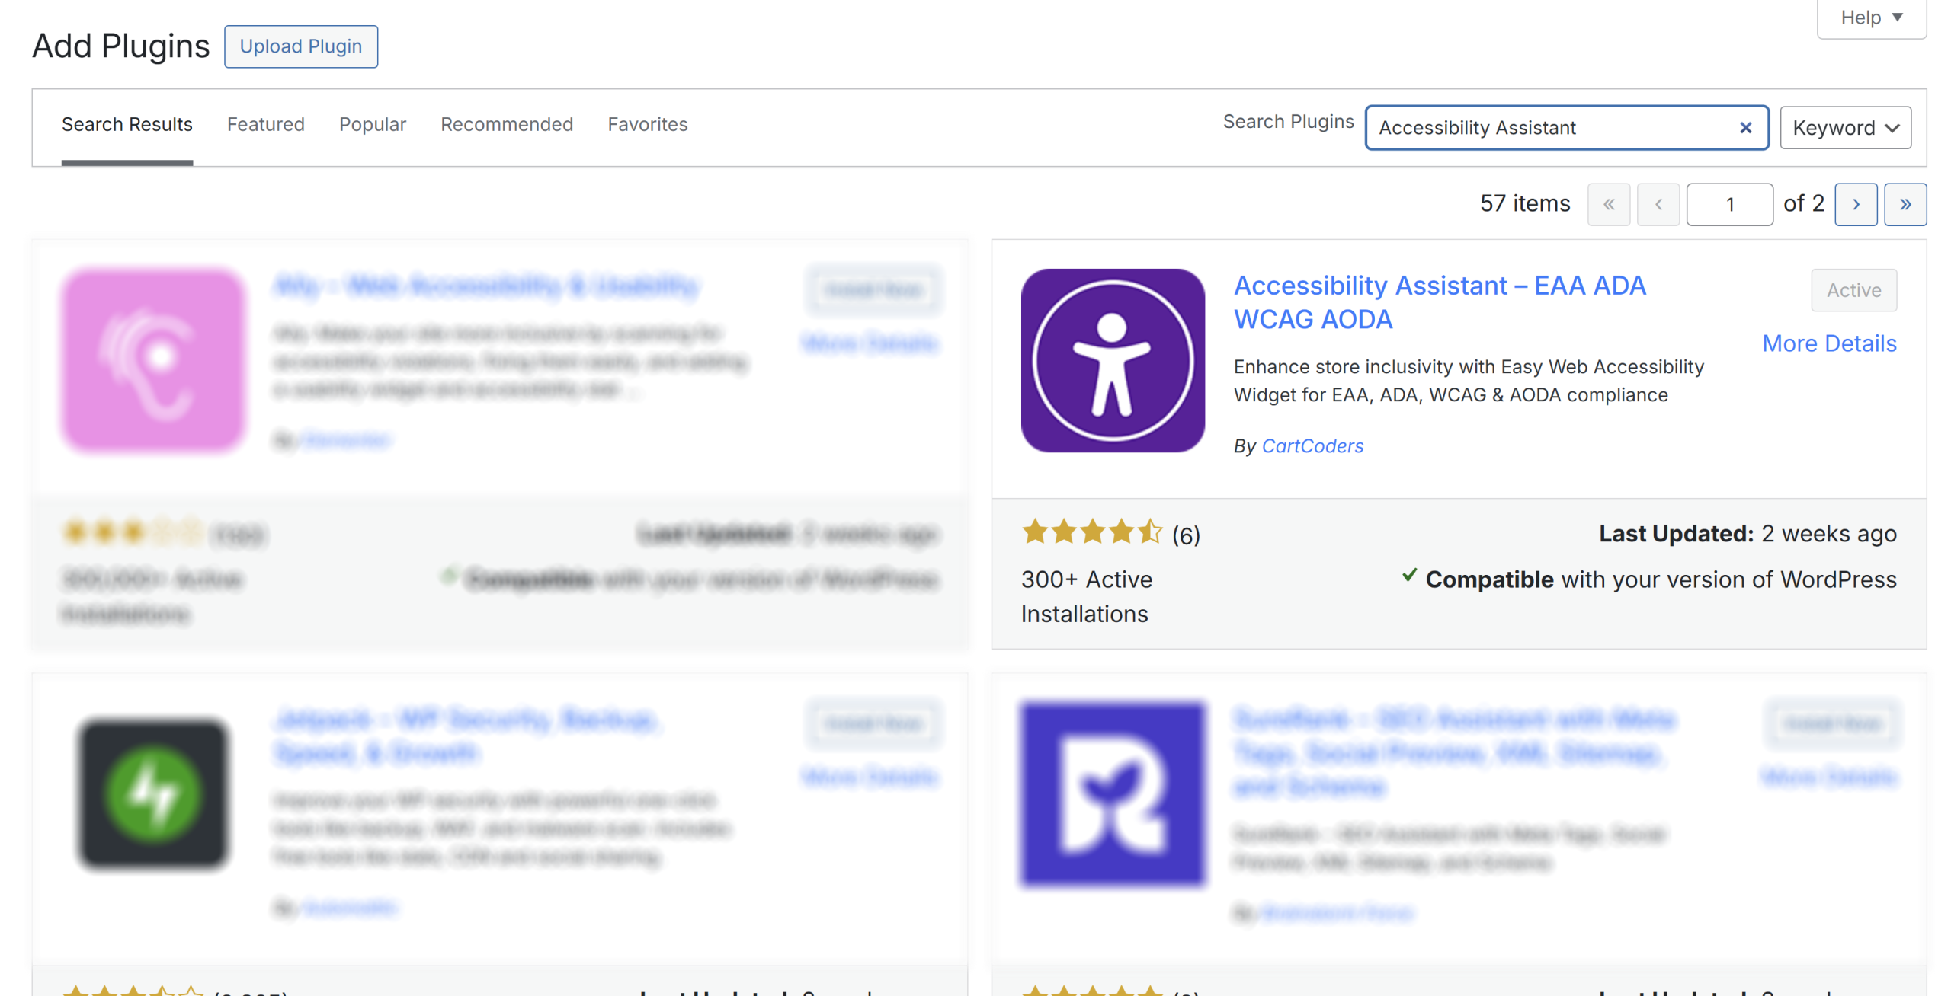
Task: Click the Accessibility Assistant plugin icon
Action: 1113,360
